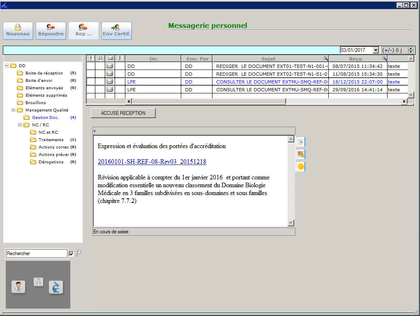Click the magnifier icon beside Rechercher field

[78, 253]
